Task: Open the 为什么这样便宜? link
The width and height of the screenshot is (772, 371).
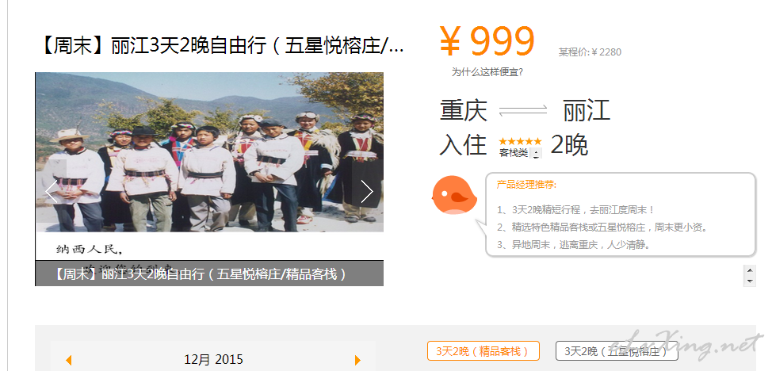Action: click(487, 72)
